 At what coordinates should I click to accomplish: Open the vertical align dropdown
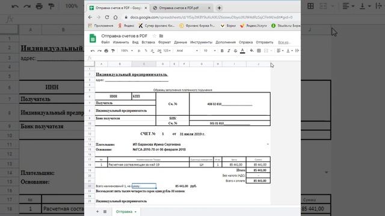point(289,50)
